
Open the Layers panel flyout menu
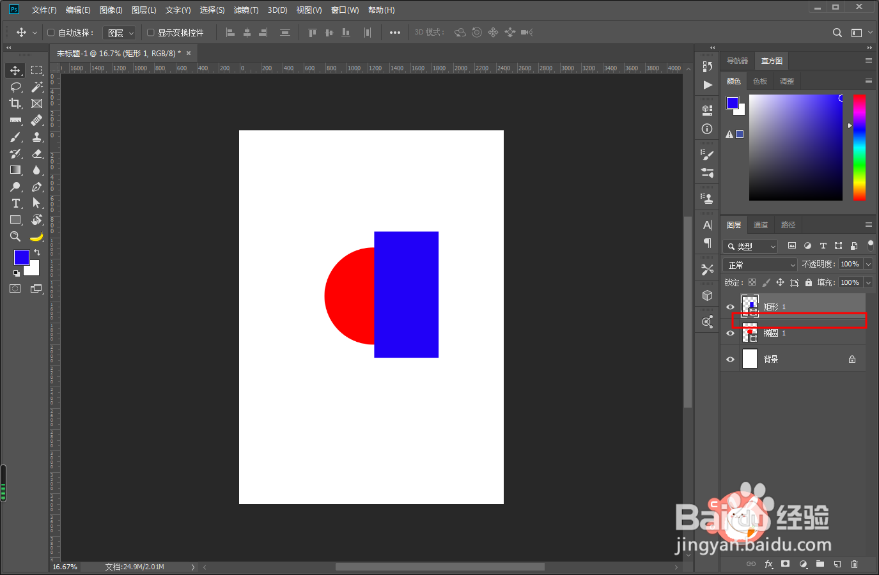coord(868,225)
